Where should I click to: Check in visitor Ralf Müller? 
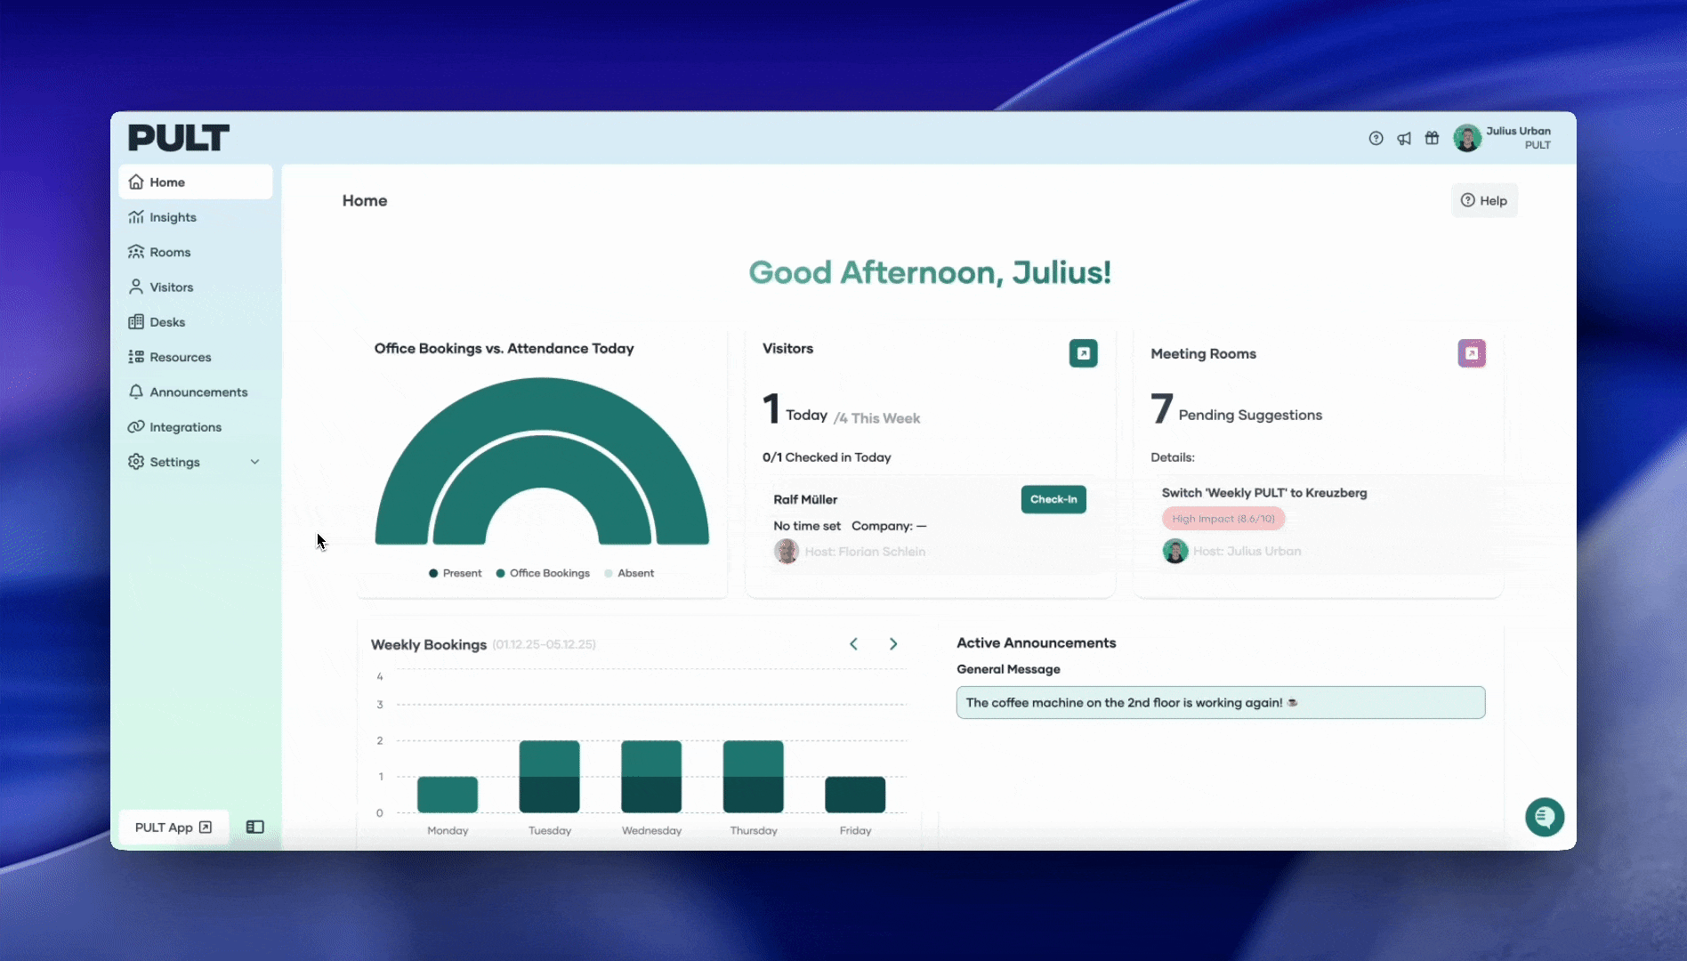coord(1053,499)
